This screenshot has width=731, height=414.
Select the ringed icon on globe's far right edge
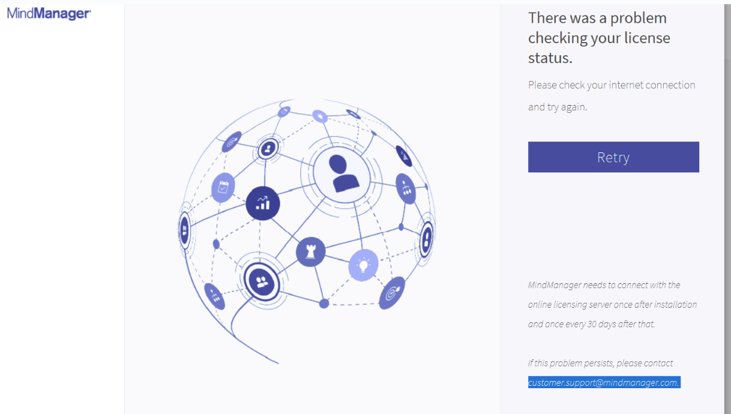[x=427, y=238]
